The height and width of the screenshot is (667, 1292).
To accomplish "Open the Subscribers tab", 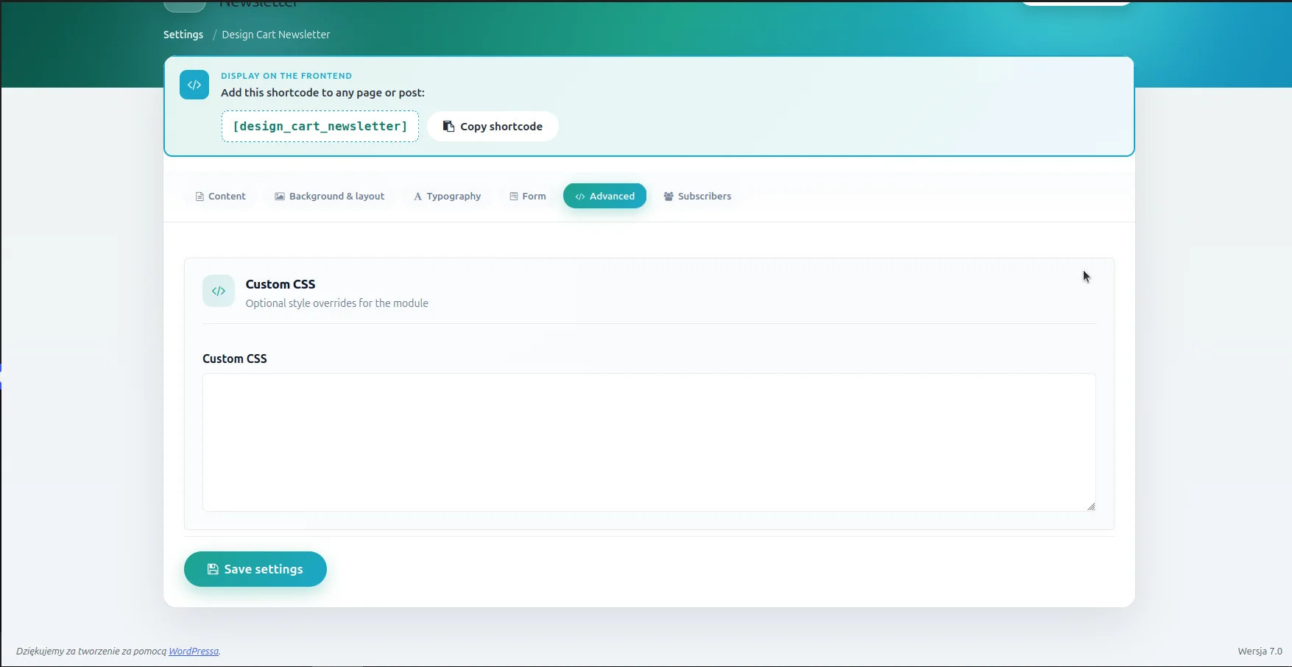I will point(697,196).
